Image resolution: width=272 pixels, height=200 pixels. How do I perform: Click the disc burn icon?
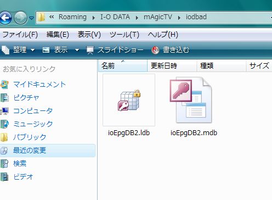click(x=155, y=50)
